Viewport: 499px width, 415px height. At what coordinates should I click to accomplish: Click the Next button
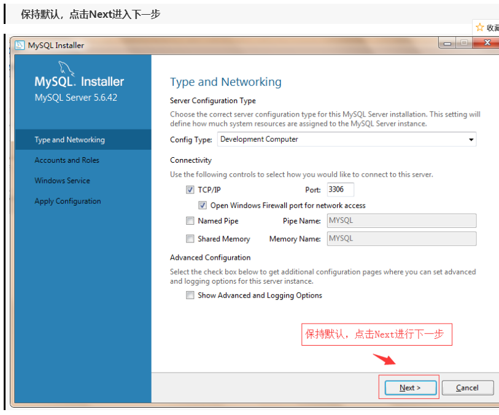pos(411,387)
